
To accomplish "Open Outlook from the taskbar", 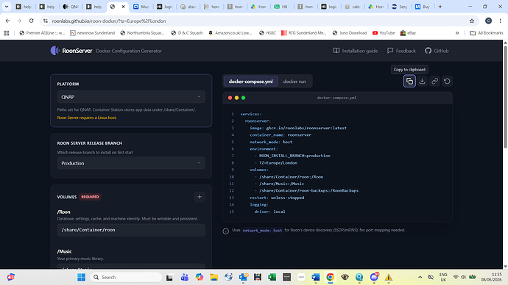I will coord(243,277).
